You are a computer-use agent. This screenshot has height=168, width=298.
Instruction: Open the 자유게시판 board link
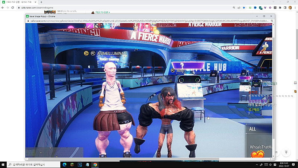pos(102,12)
